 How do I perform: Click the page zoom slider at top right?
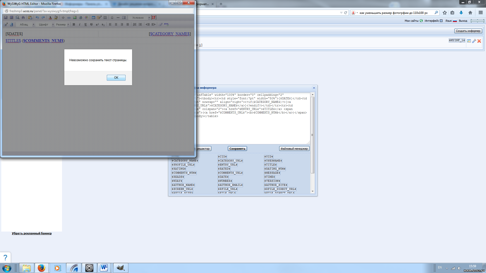[x=477, y=21]
